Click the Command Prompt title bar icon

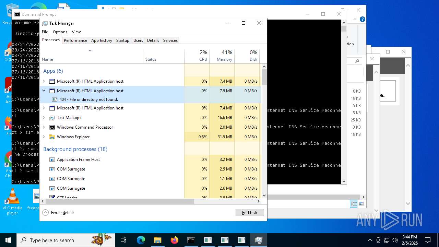point(17,14)
